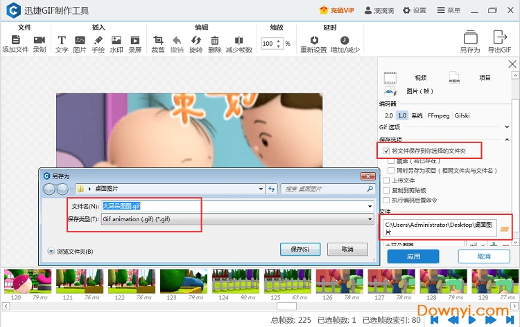Click the 录制 (Record) camera icon
520x327 pixels.
pyautogui.click(x=40, y=41)
